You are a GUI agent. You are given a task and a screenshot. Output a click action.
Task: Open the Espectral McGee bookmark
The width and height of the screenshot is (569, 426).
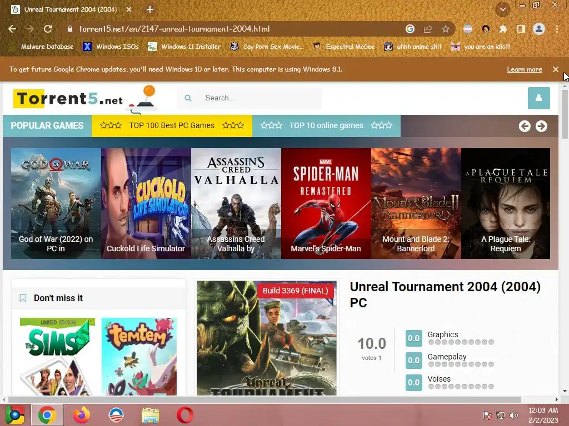[344, 47]
